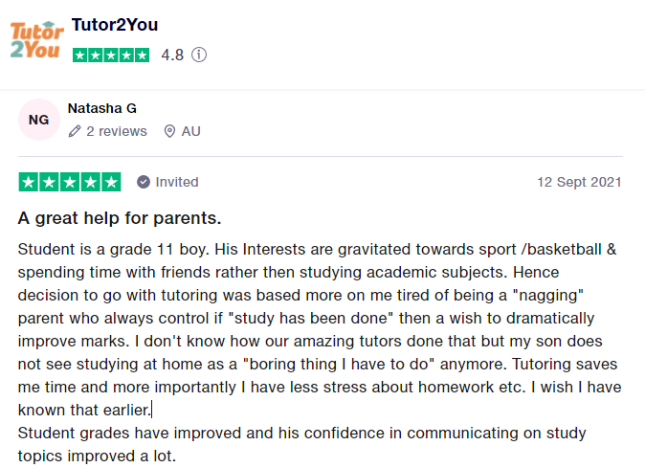Select the 4.8 TrustScore number
Viewport: 645px width, 468px height.
[172, 55]
